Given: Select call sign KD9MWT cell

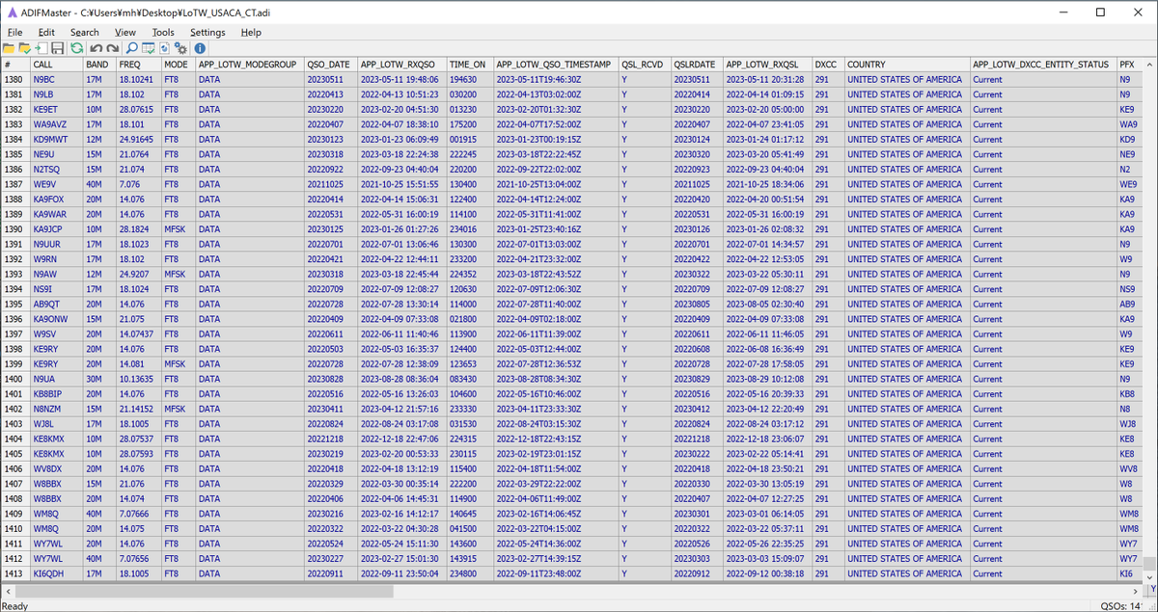Looking at the screenshot, I should pos(56,139).
